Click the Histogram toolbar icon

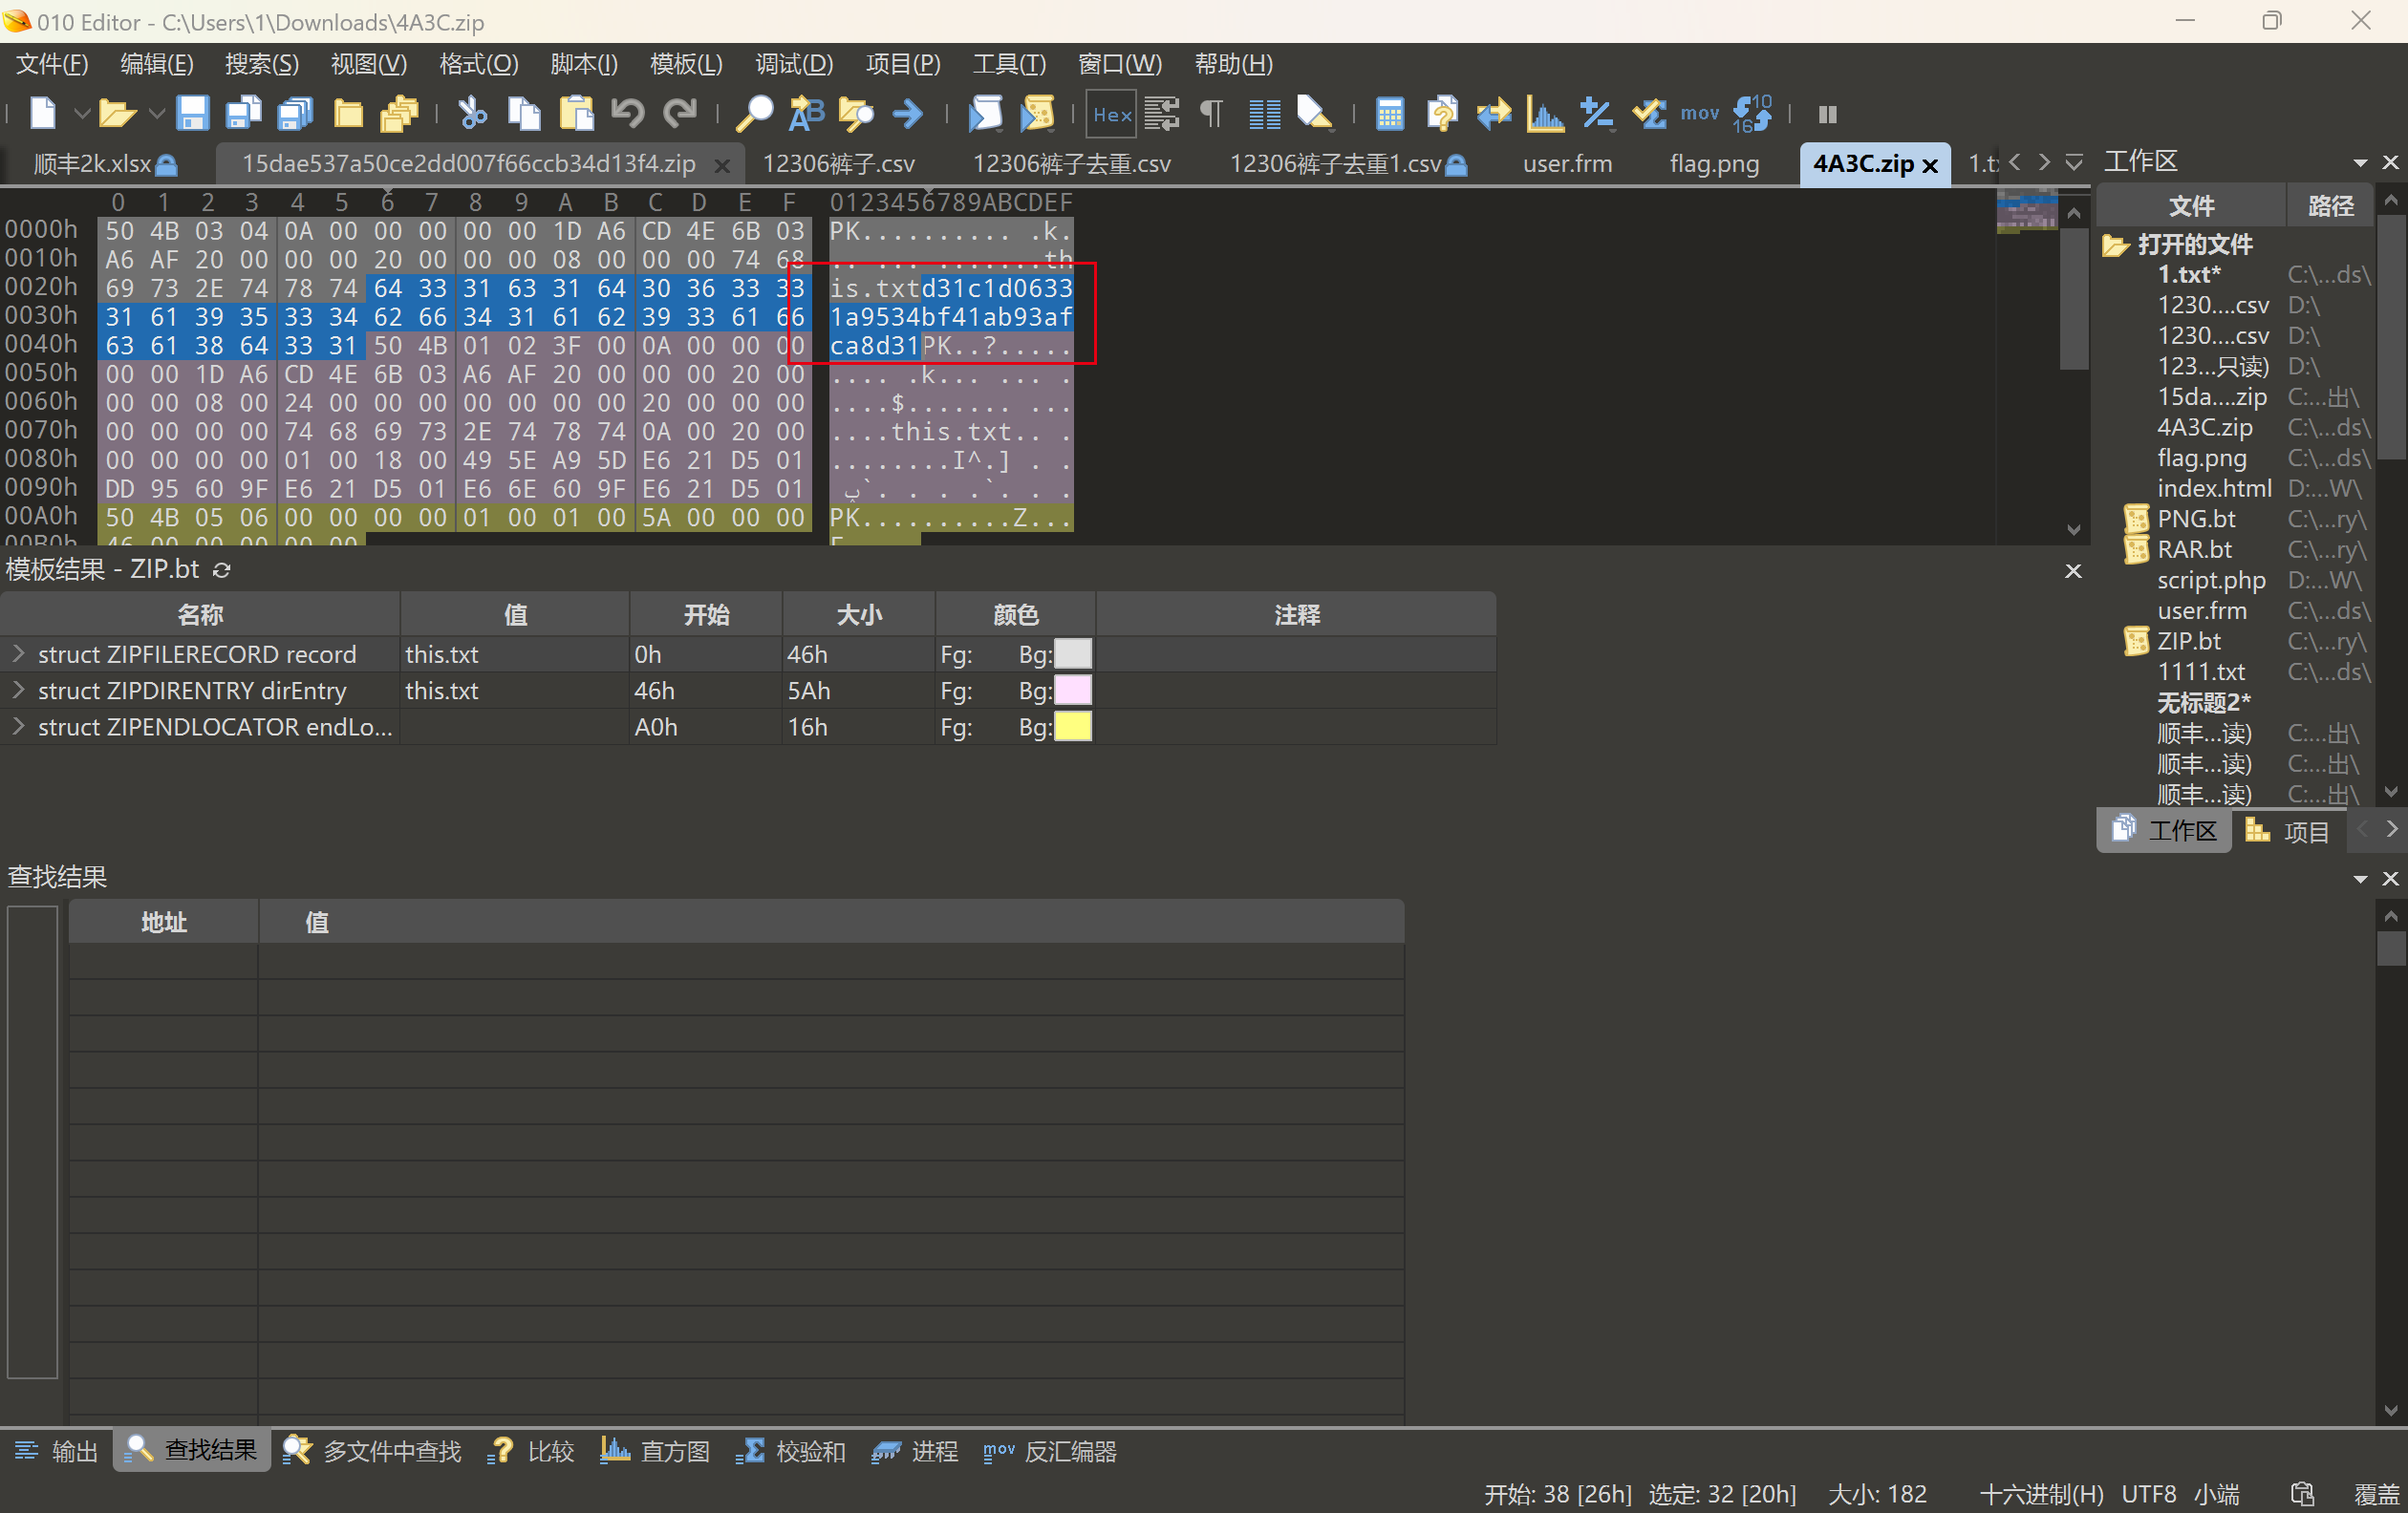point(1545,113)
